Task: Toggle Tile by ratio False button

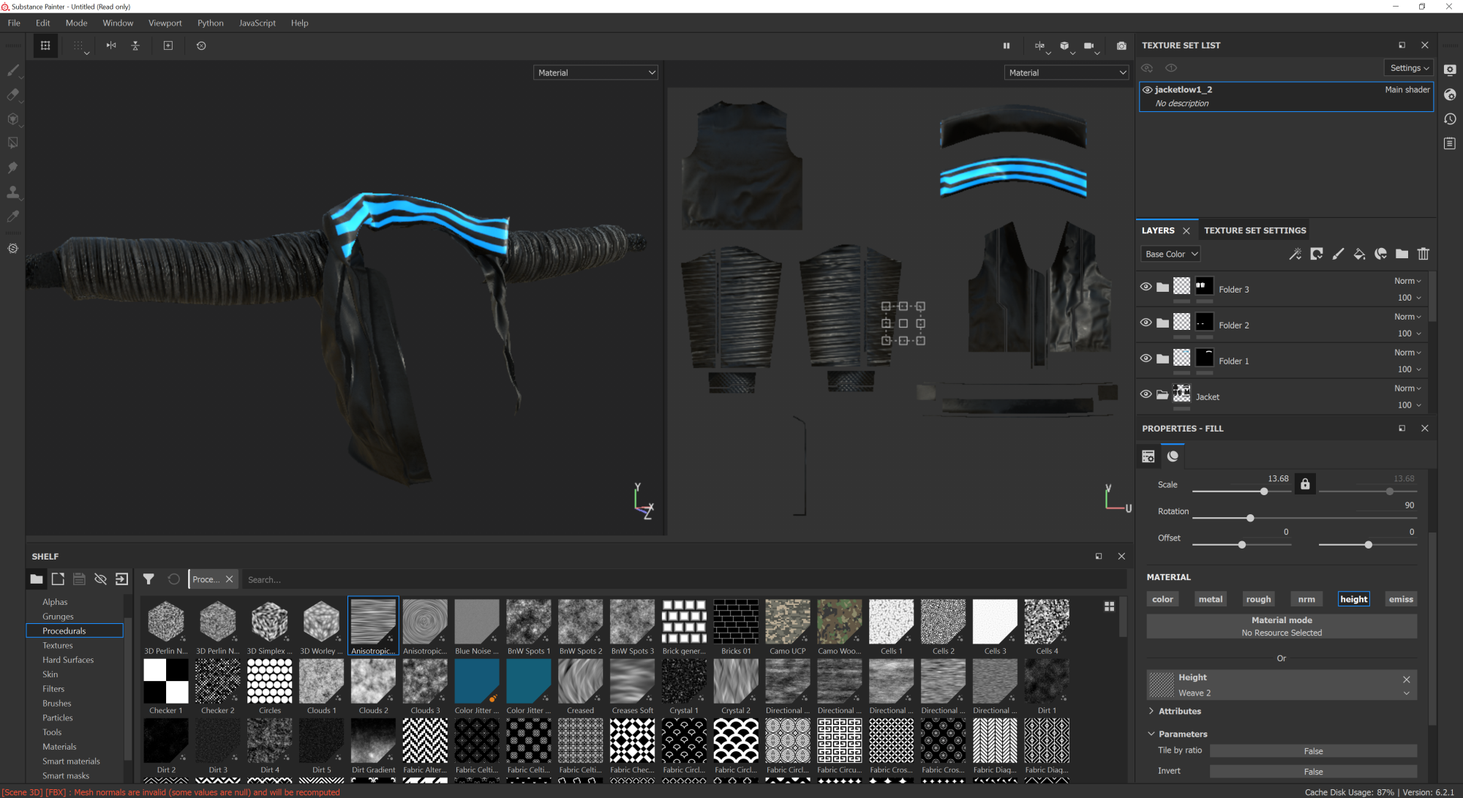Action: click(x=1313, y=751)
